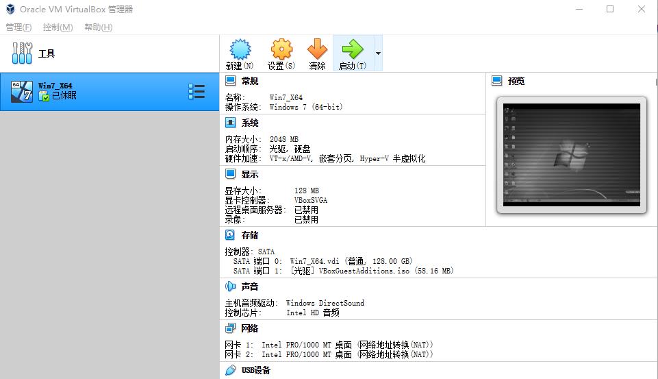Click 网卡 1 adapter row

[x=329, y=345]
